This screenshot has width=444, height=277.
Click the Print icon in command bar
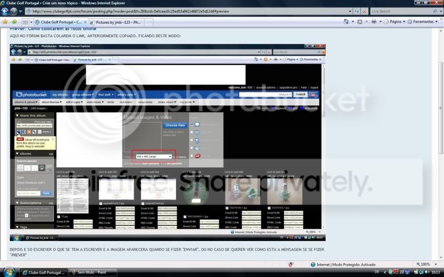click(x=373, y=22)
